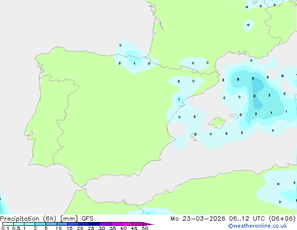Image resolution: width=297 pixels, height=230 pixels.
Task: Click the '0.1' legend scale label
Action: click(5, 228)
